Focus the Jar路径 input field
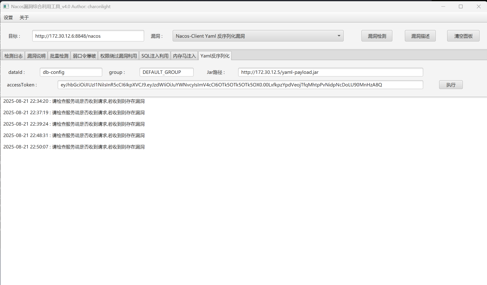This screenshot has height=285, width=487. [330, 72]
